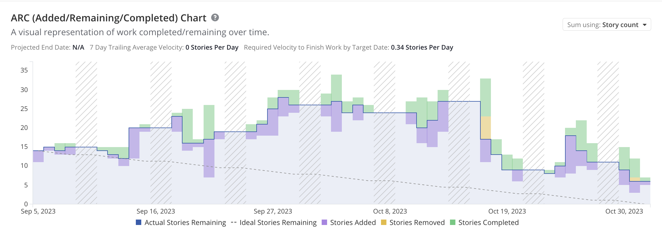Select the yellow Stories Removed legend swatch
The height and width of the screenshot is (237, 662).
pyautogui.click(x=384, y=223)
